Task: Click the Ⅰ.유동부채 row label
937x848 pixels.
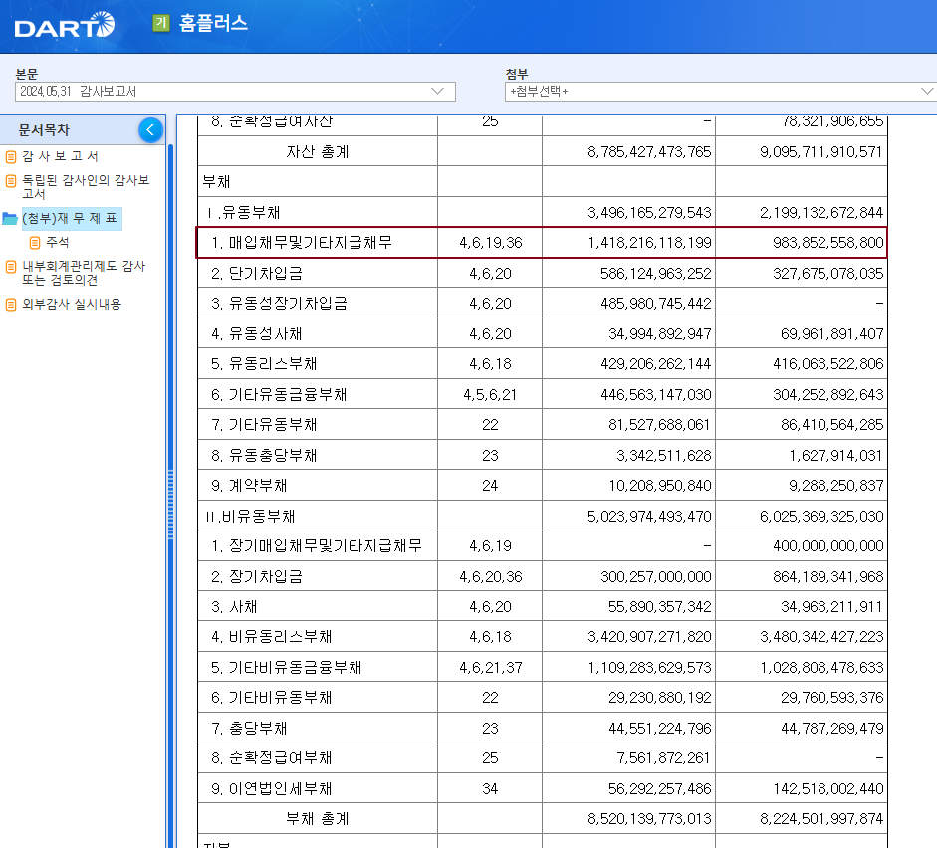Action: (243, 213)
